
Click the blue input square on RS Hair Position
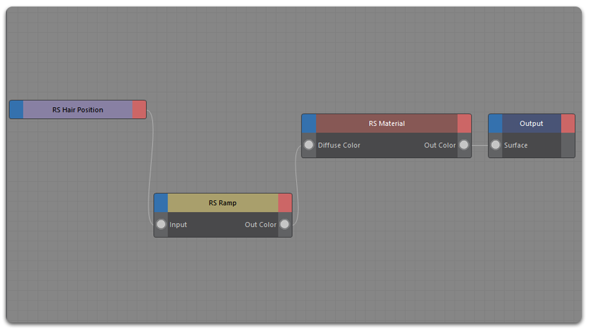tap(16, 110)
